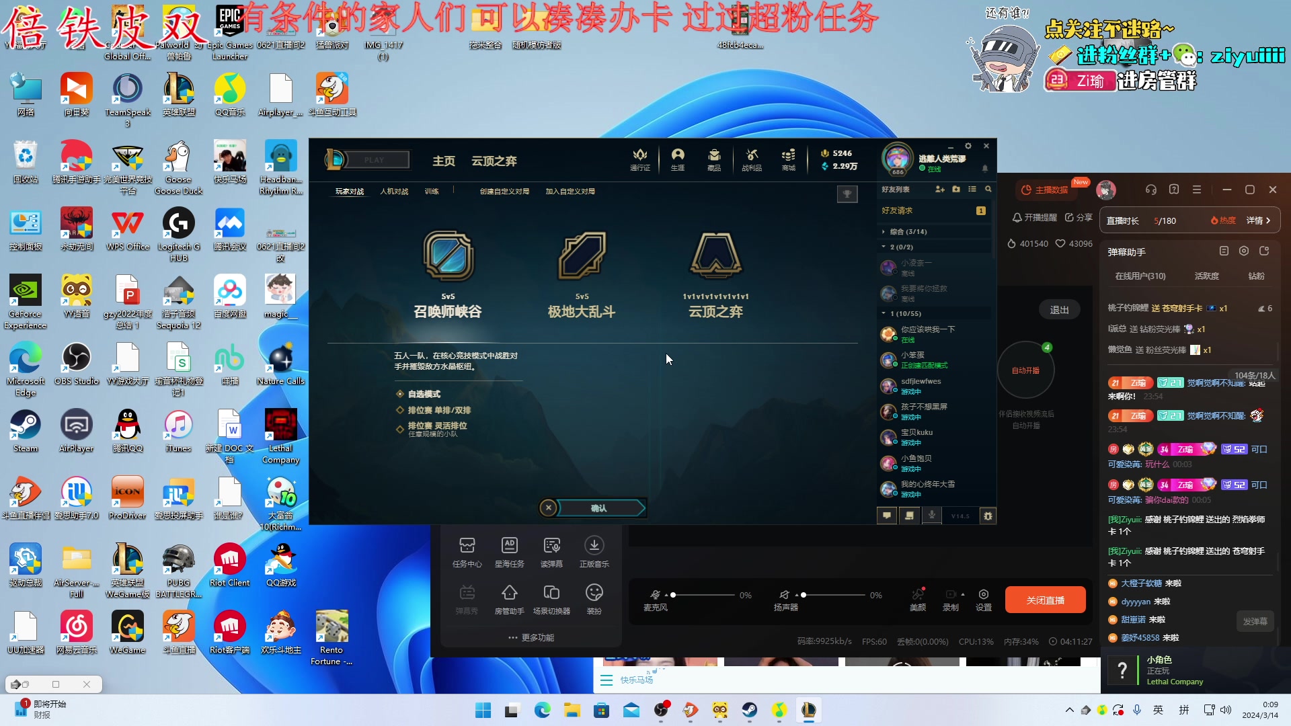Open the 藏品 collection icon
The image size is (1291, 726).
pyautogui.click(x=714, y=160)
